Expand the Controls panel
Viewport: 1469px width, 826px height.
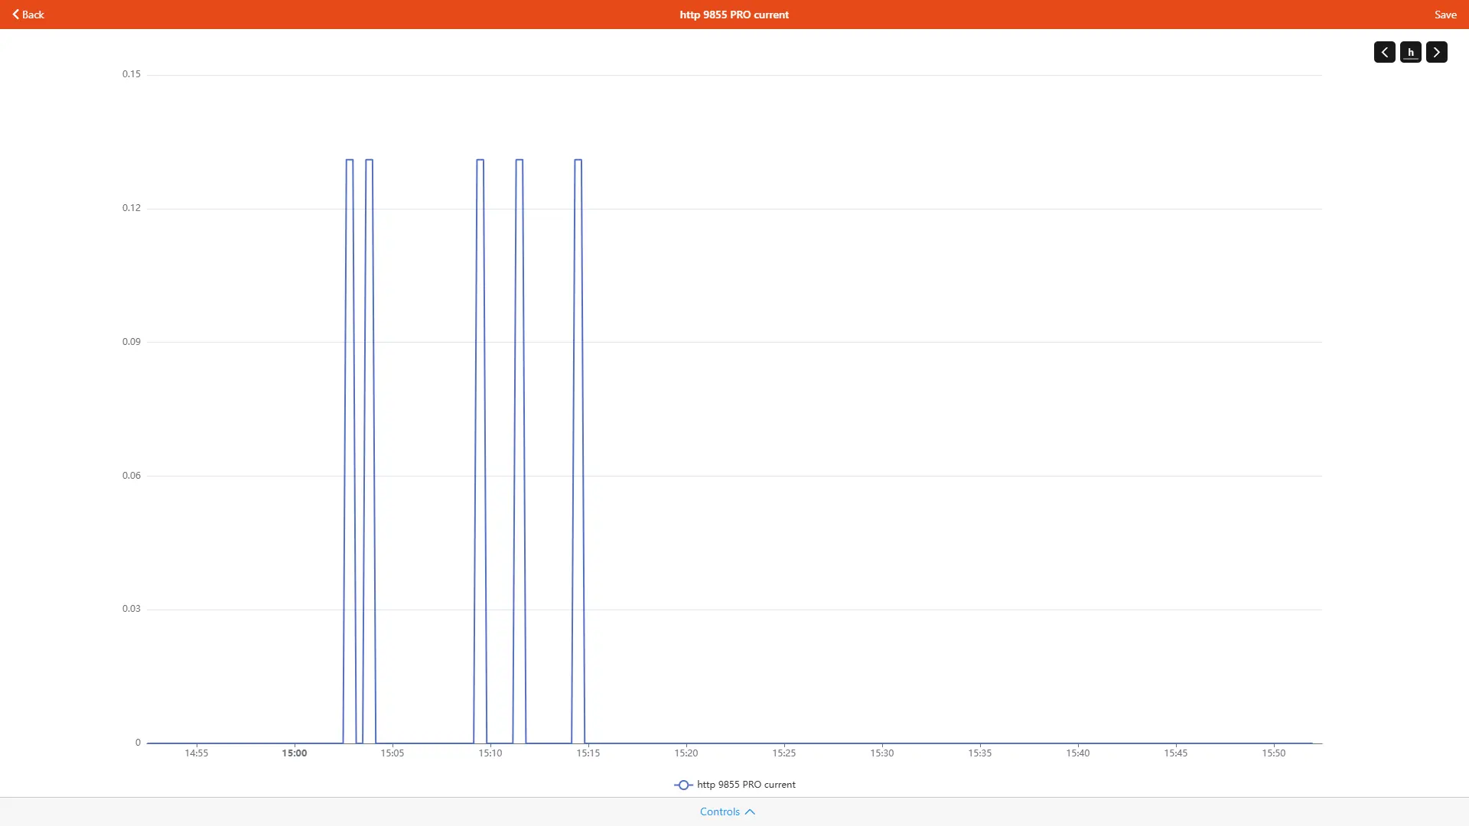719,811
